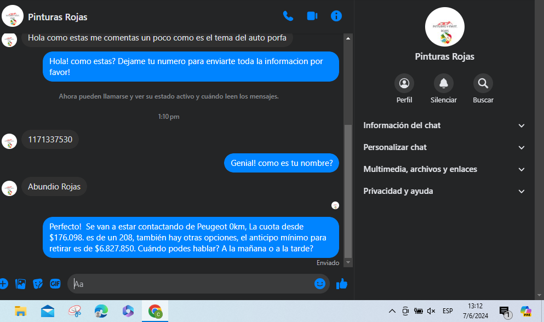Screen dimensions: 544x322
Task: Select the message 1171337530
Action: 50,140
